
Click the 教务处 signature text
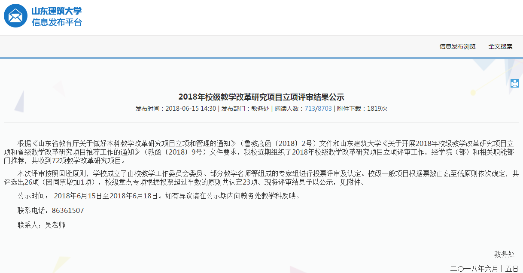click(504, 254)
